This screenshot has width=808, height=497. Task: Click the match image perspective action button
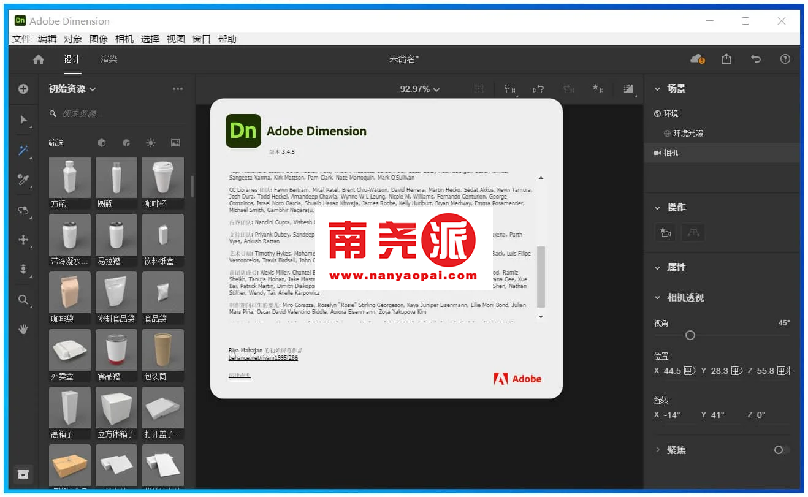tap(693, 232)
